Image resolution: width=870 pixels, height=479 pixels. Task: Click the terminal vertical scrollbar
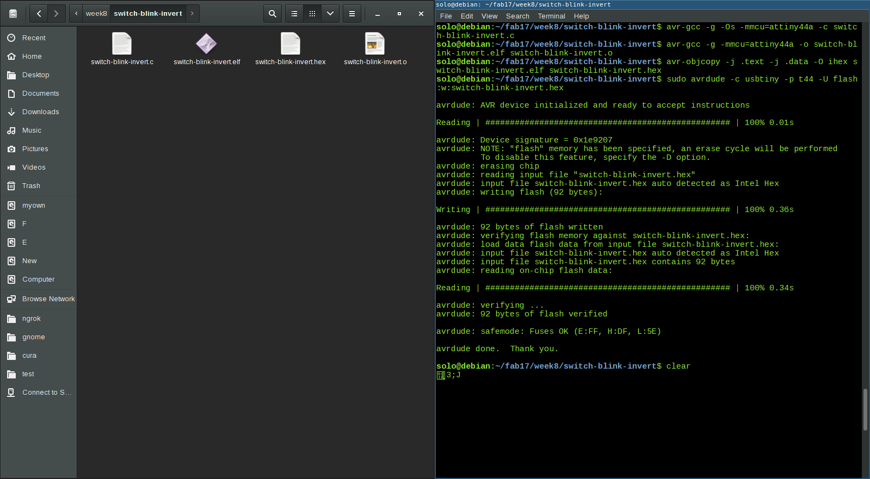coord(865,409)
